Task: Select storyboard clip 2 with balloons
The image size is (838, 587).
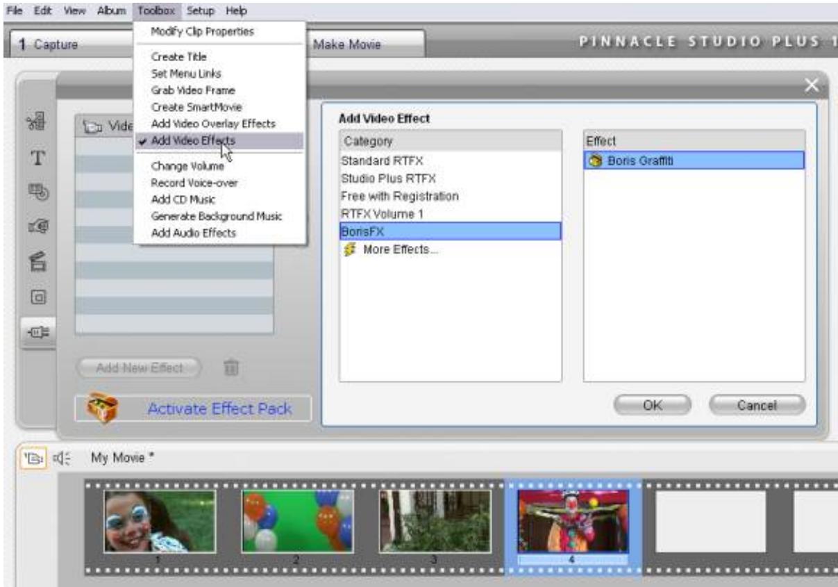Action: (298, 521)
